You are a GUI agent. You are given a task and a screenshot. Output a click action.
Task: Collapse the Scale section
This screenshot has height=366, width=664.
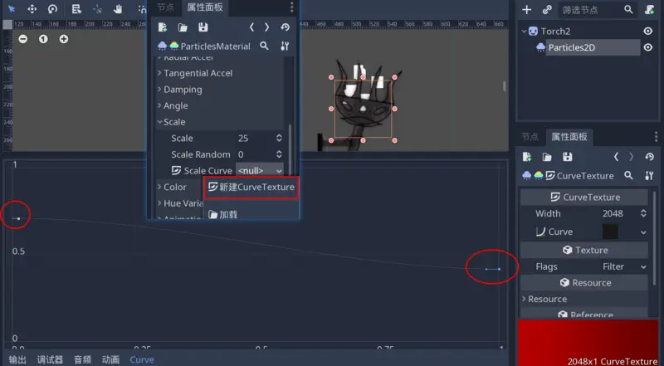click(159, 122)
